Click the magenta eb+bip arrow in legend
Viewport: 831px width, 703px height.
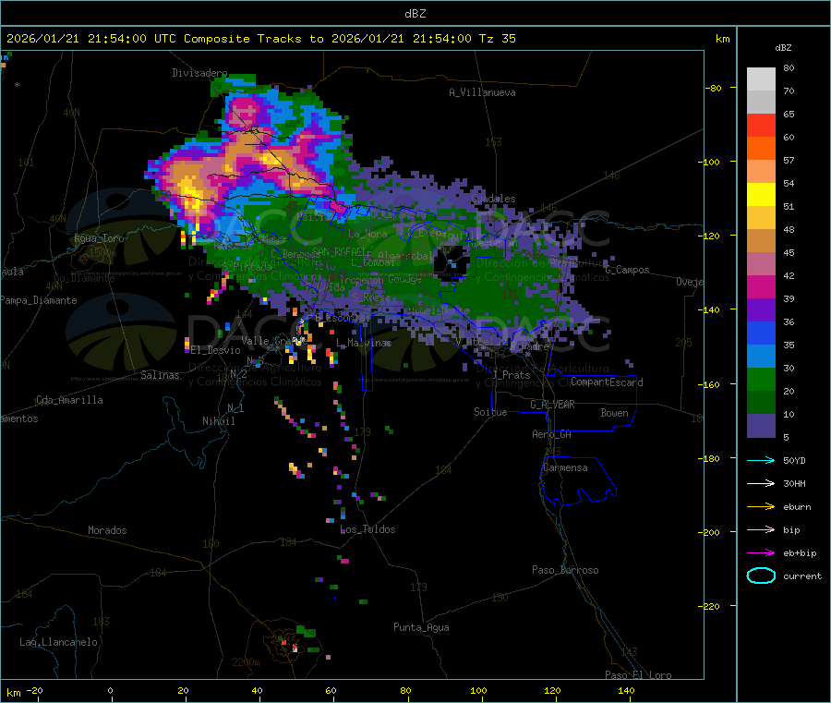click(761, 553)
